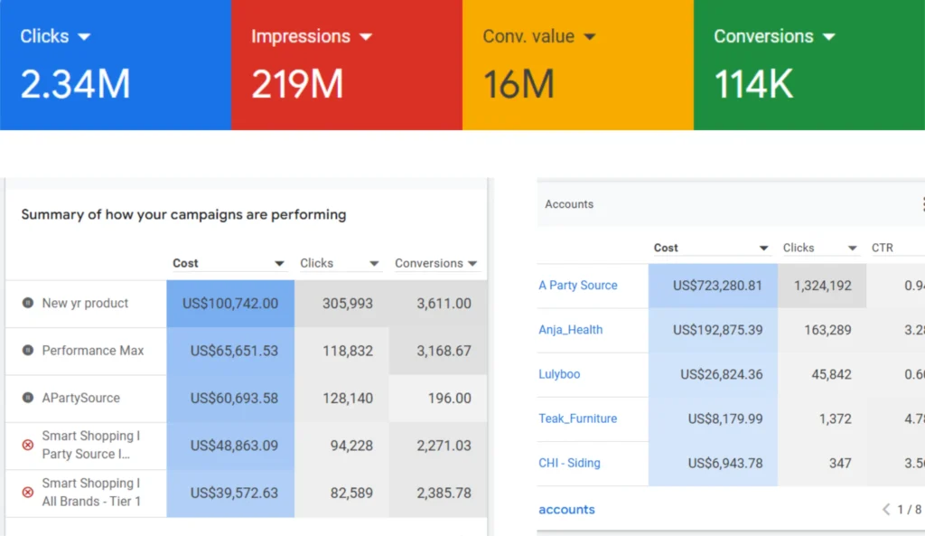Click removed icon for Smart Shopping Party Source

click(x=28, y=446)
